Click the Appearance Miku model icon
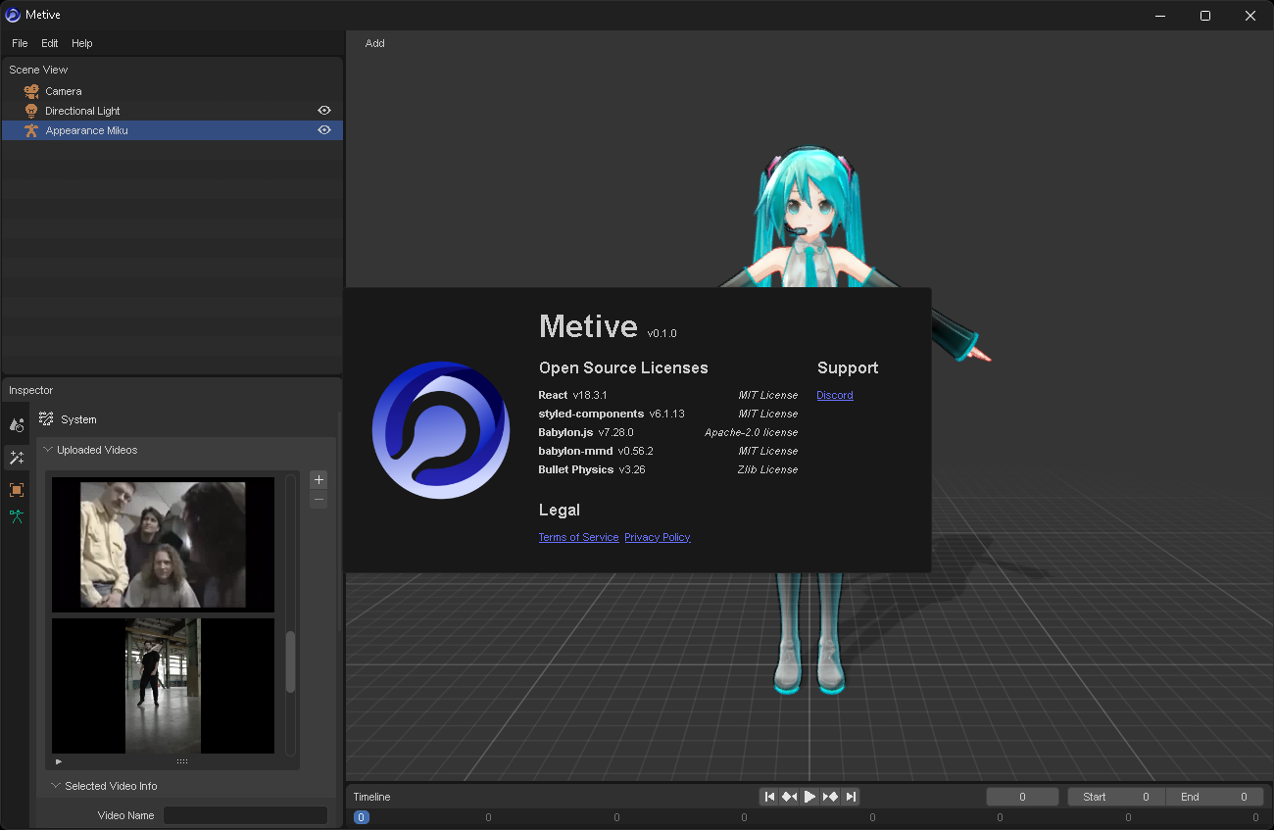This screenshot has width=1274, height=830. [31, 130]
